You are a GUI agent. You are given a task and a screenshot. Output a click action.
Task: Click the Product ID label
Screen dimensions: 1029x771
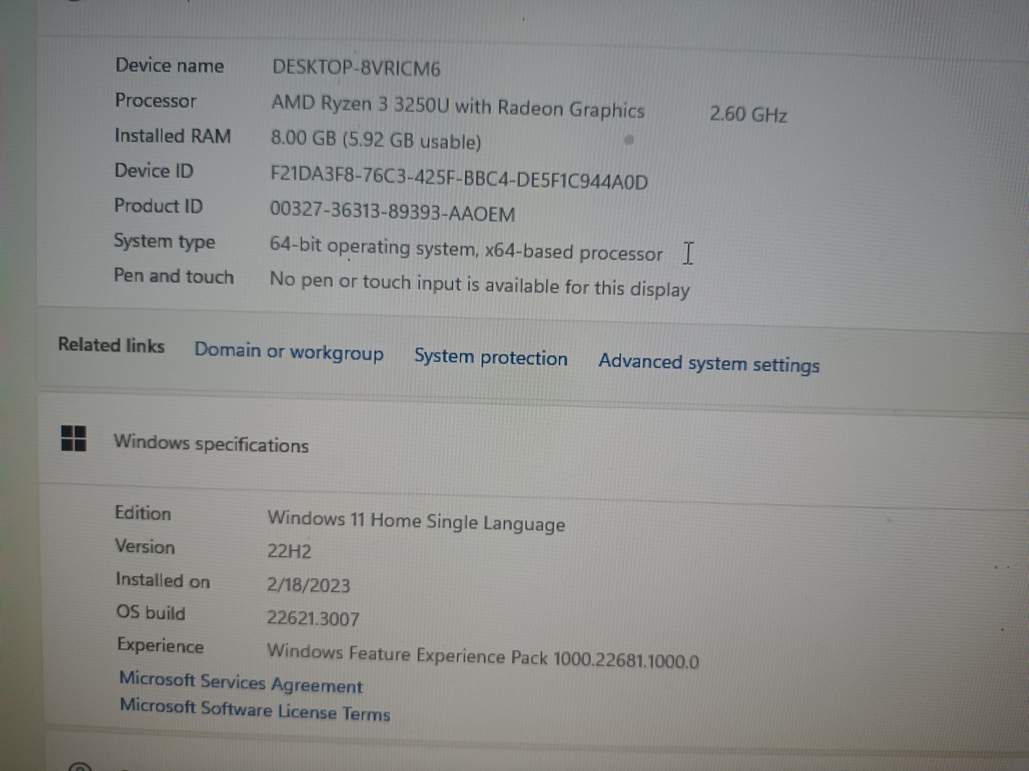click(x=158, y=206)
